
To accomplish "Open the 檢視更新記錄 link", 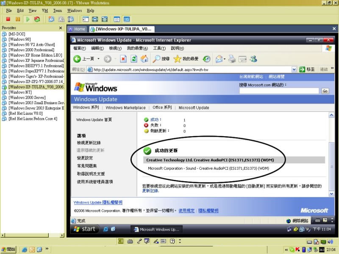I will pos(89,143).
